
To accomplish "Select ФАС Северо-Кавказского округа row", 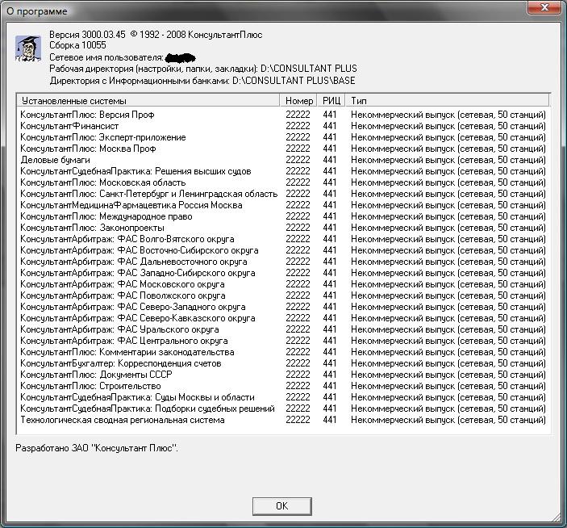I will point(283,318).
